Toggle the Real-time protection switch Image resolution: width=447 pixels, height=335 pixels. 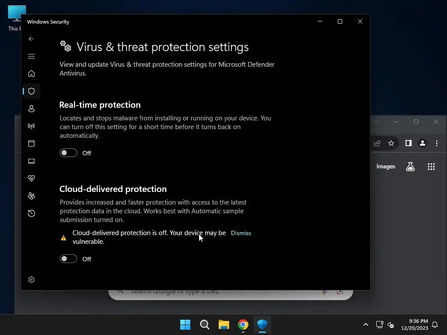click(x=69, y=153)
